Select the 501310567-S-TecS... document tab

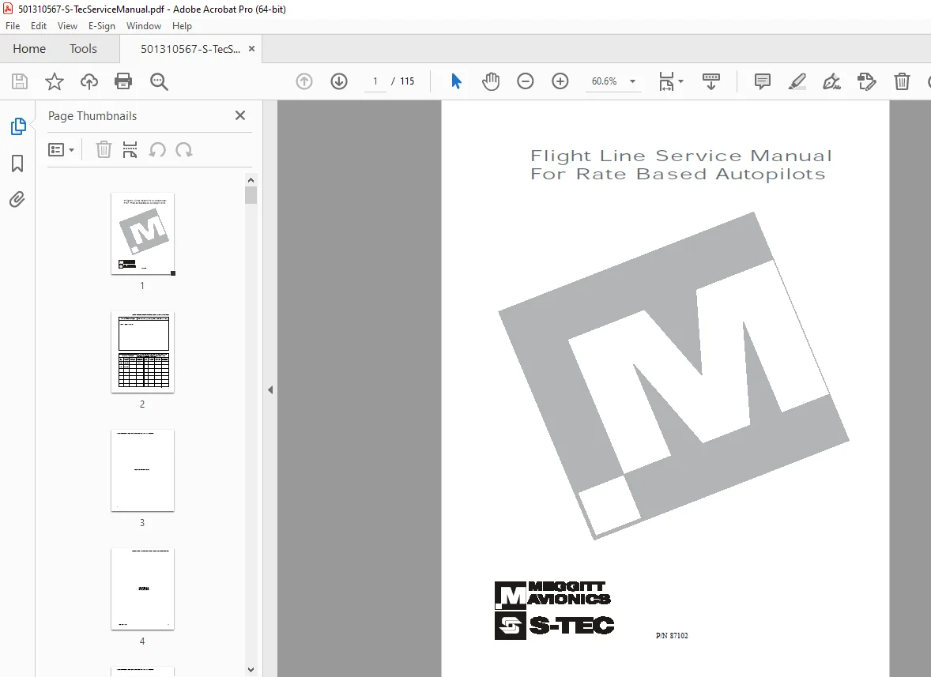(x=190, y=49)
